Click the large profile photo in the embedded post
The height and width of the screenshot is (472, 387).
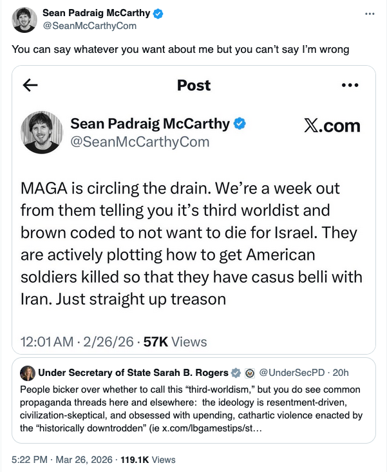(42, 132)
